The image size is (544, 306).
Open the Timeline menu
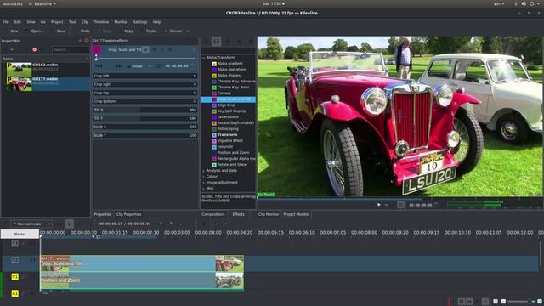click(x=101, y=22)
